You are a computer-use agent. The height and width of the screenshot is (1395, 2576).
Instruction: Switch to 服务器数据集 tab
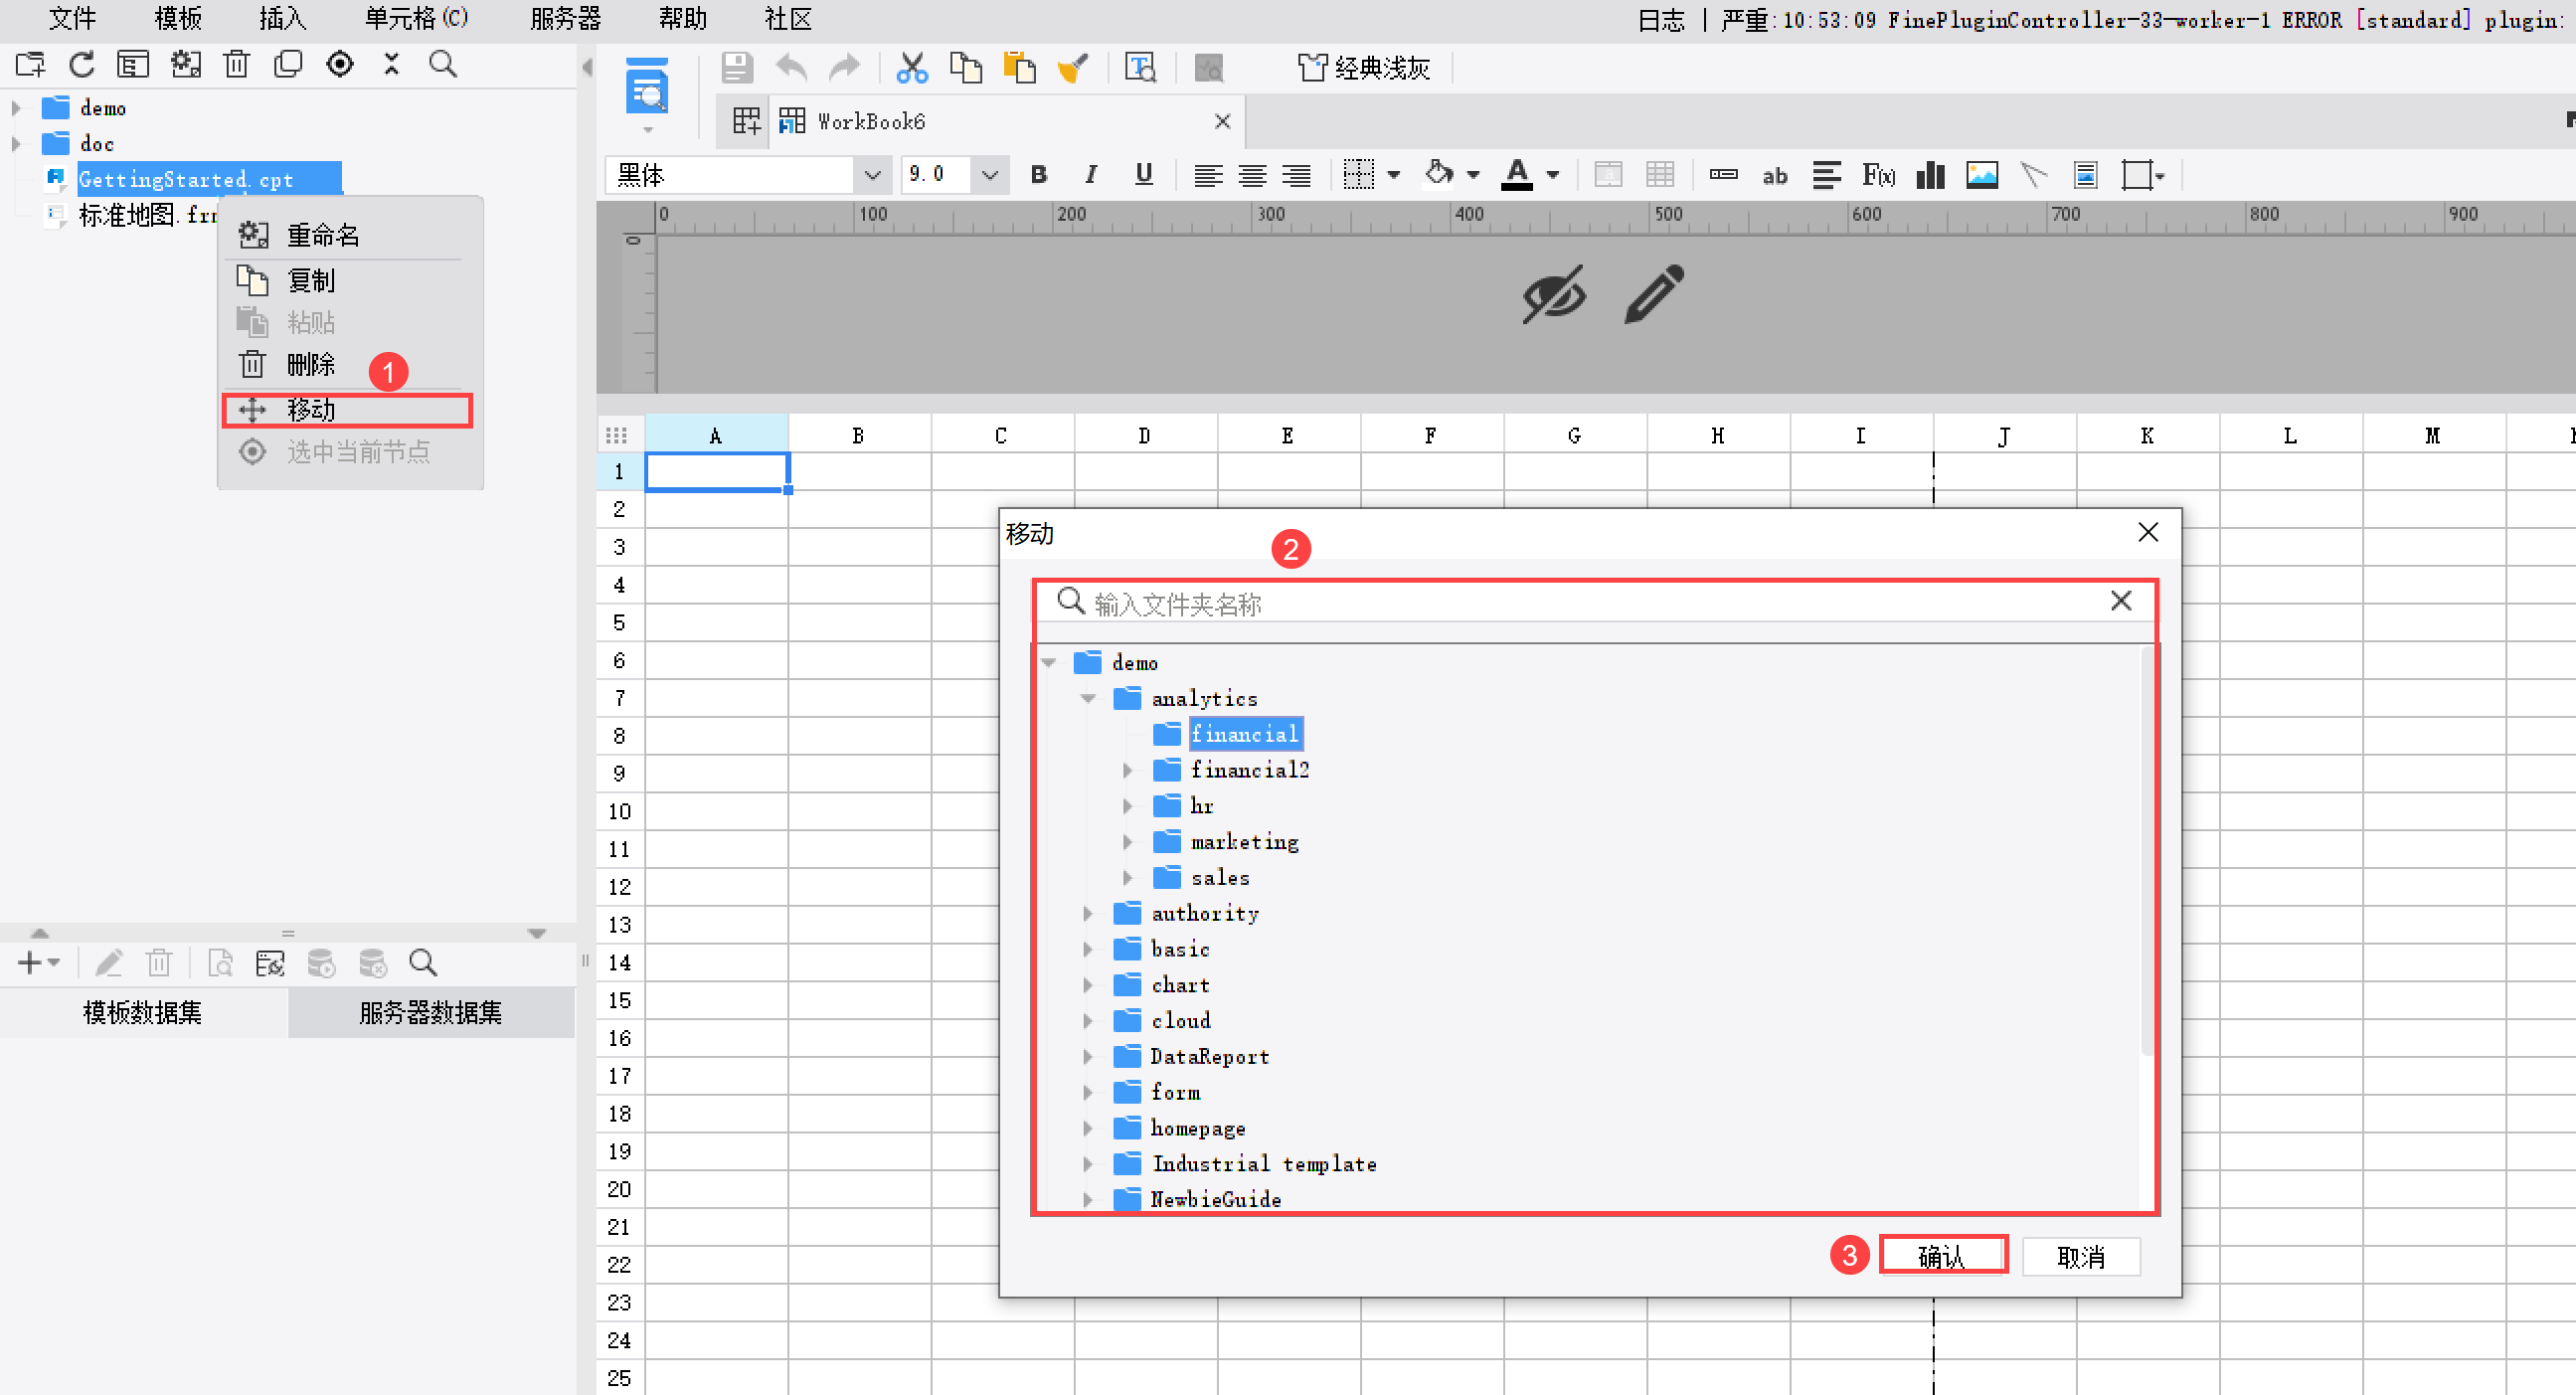pyautogui.click(x=430, y=1012)
